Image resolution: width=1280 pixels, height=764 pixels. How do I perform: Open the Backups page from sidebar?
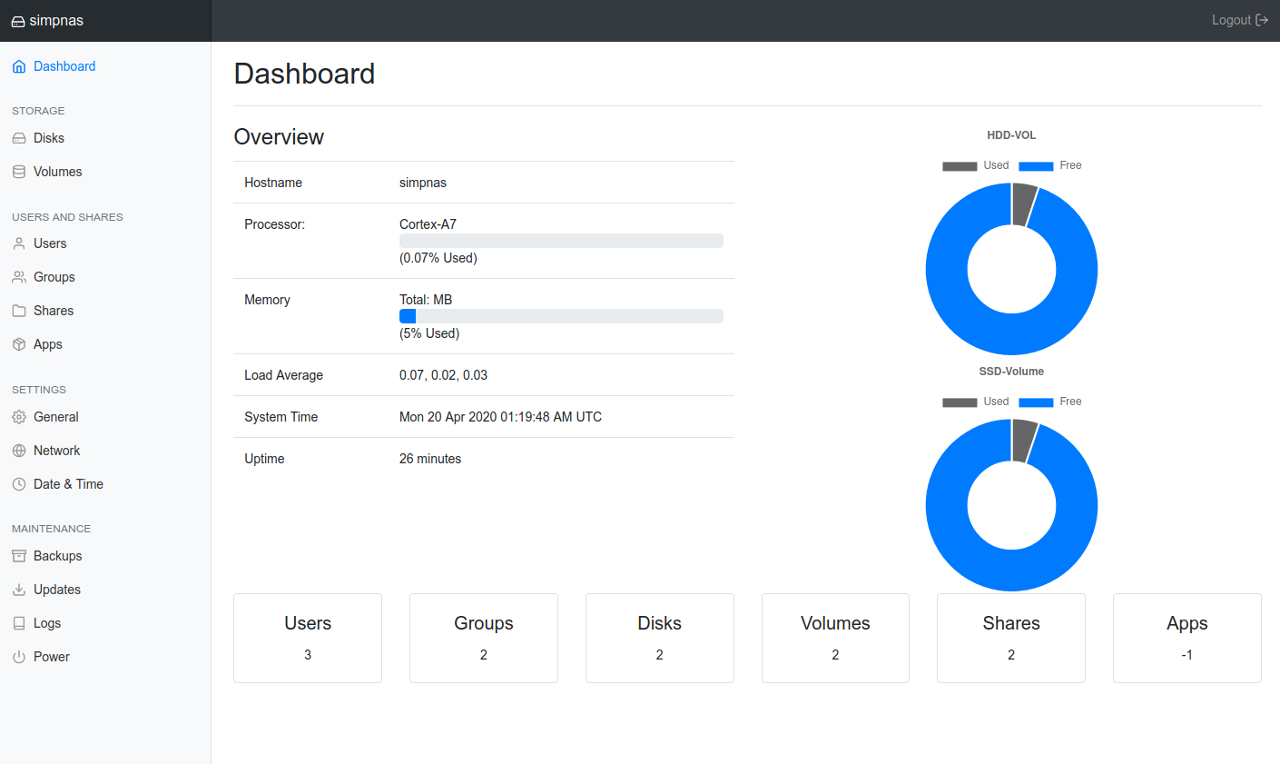[57, 556]
